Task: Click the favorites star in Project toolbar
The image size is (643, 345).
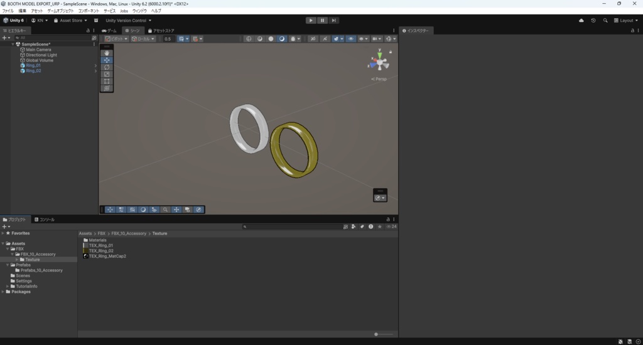Action: pyautogui.click(x=380, y=226)
